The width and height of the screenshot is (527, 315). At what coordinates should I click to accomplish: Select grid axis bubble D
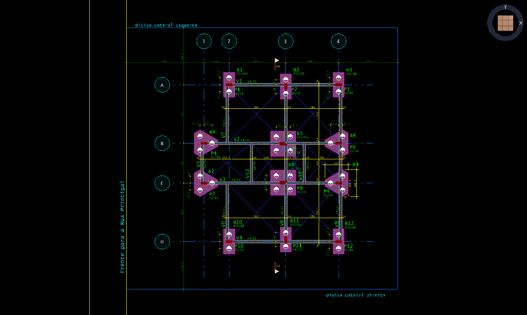click(162, 242)
